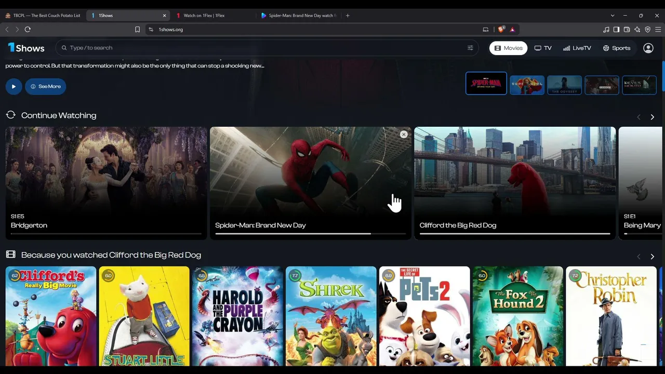Open the Stuart Little poster
This screenshot has width=665, height=374.
coord(144,316)
